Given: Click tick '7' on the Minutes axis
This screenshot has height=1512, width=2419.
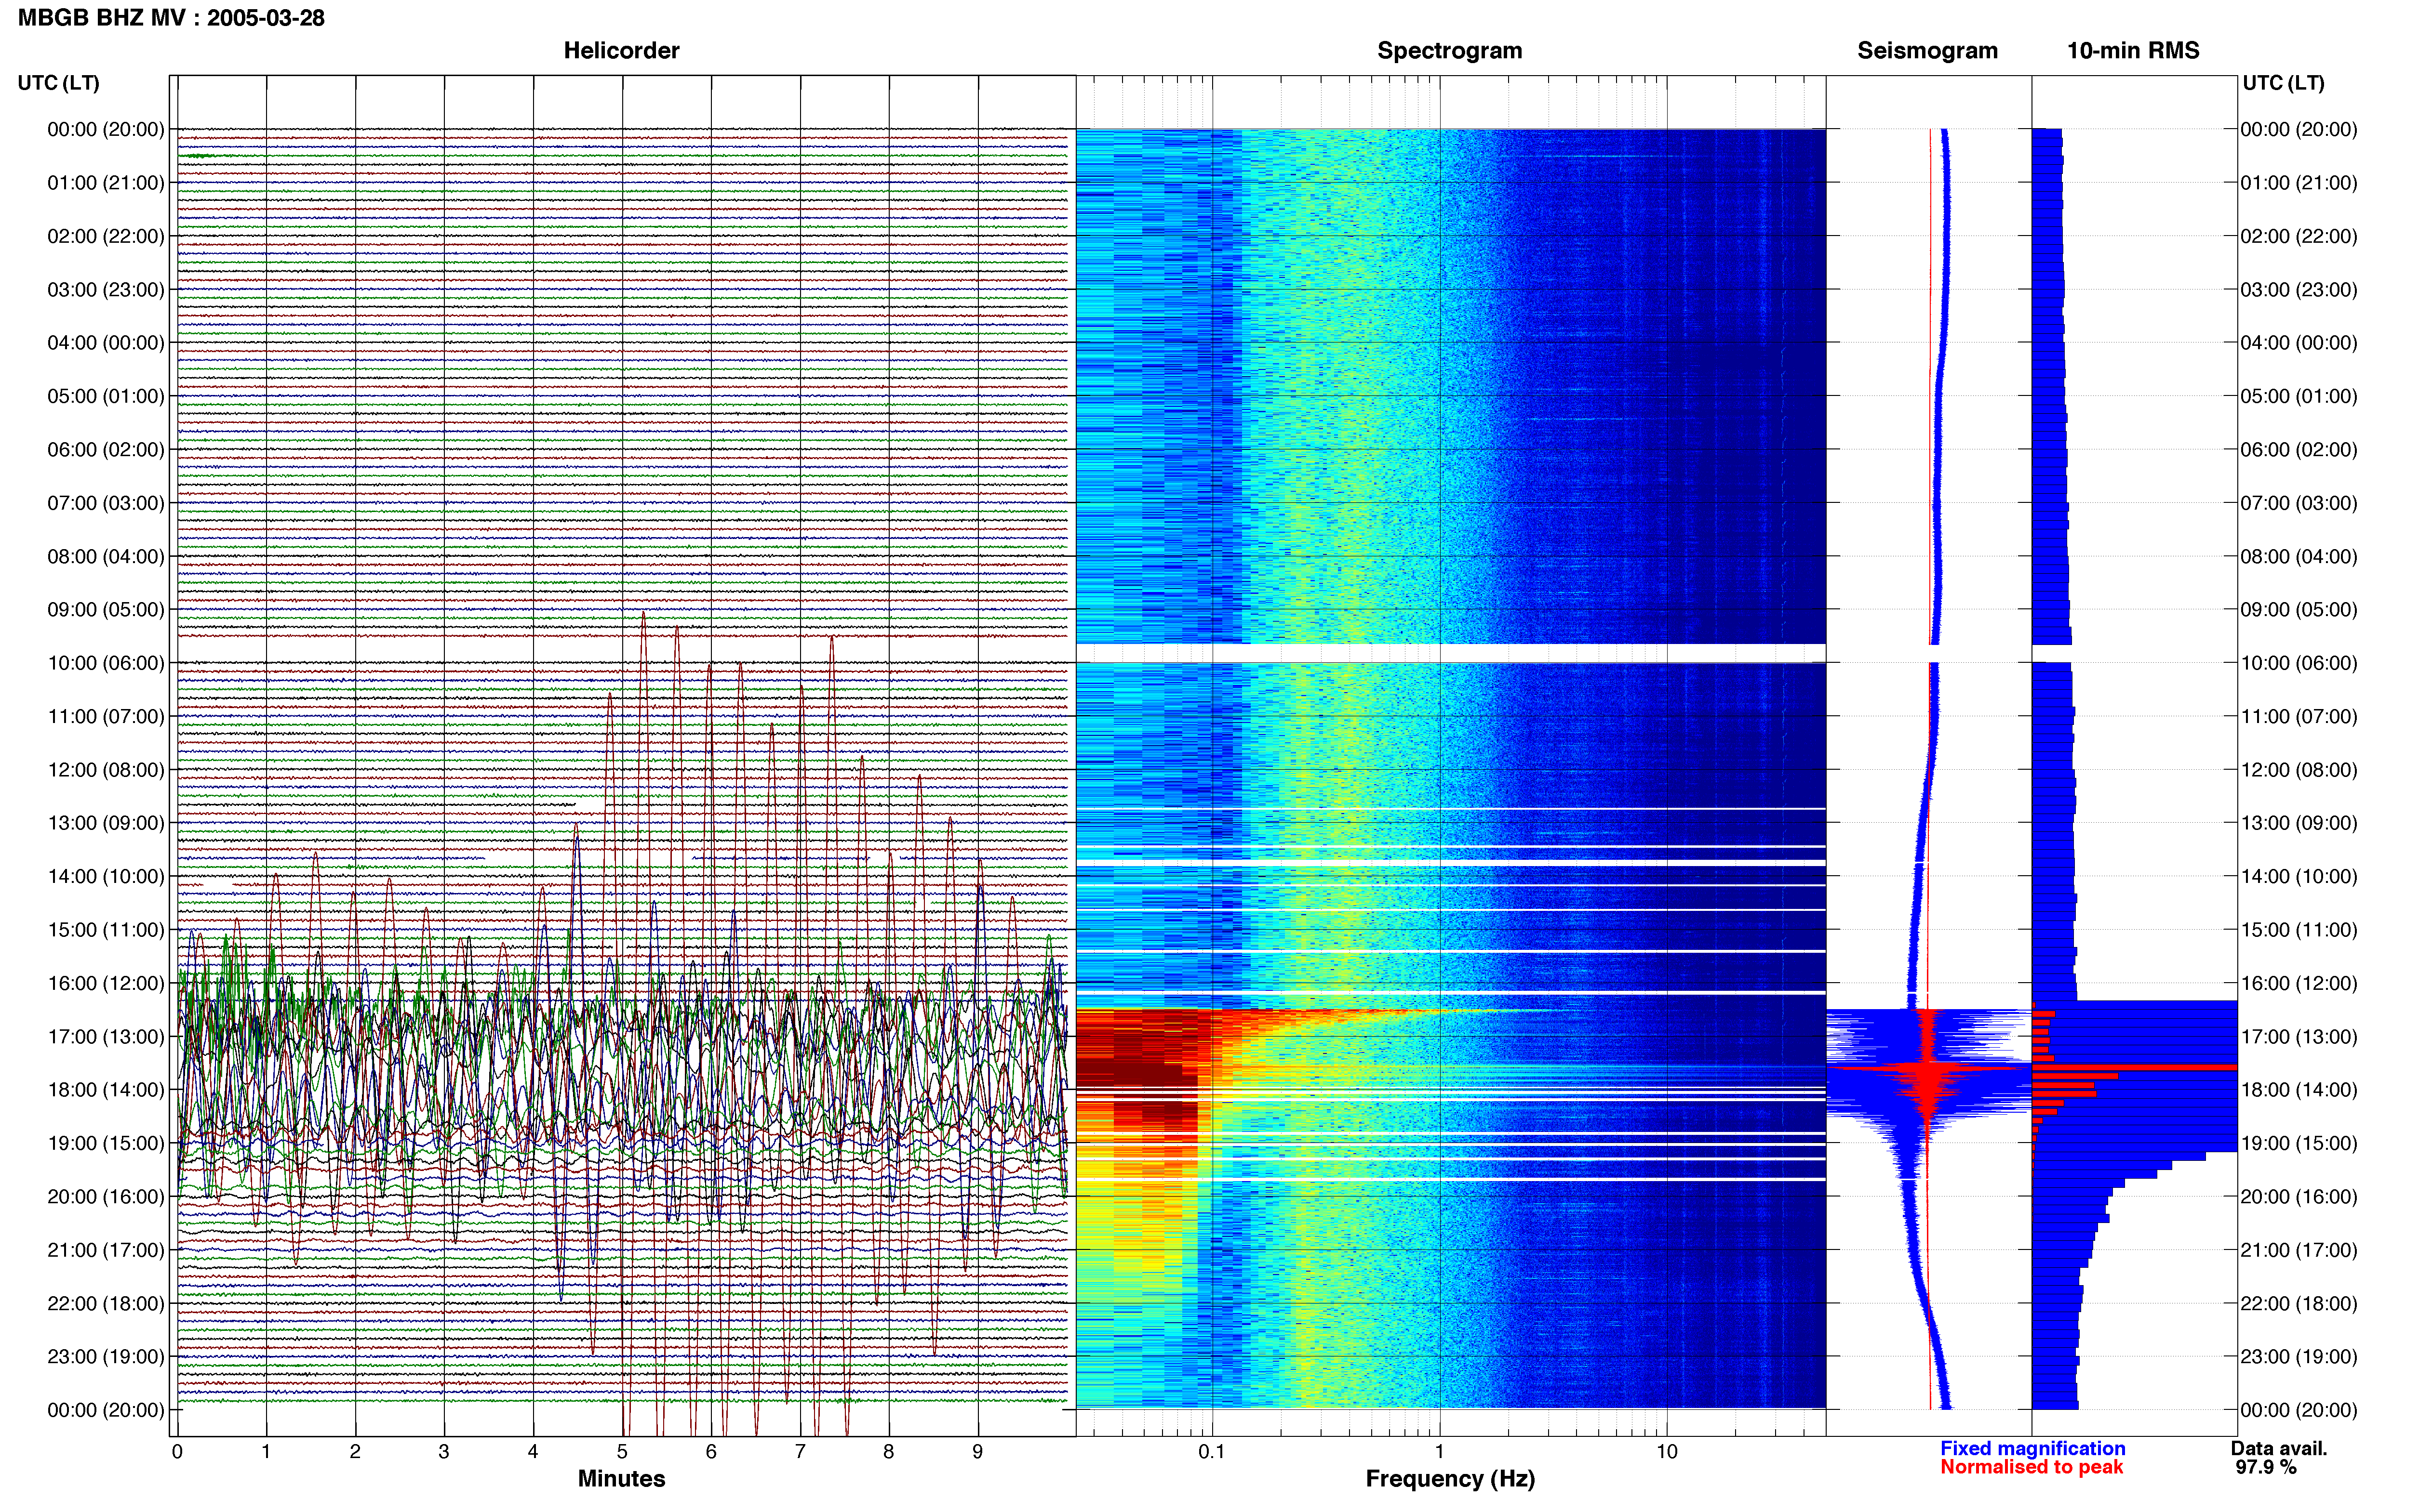Looking at the screenshot, I should tap(801, 1452).
